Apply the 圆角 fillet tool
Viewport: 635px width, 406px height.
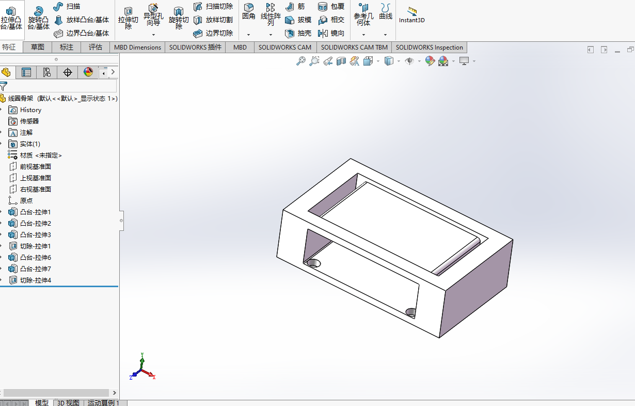coord(249,11)
